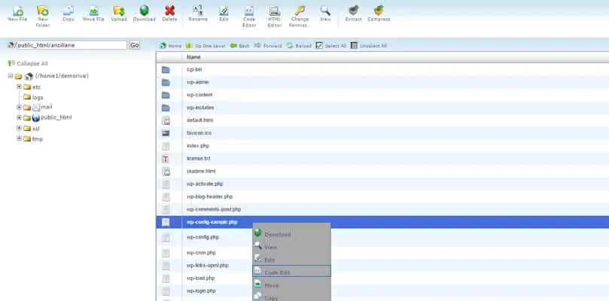Select the license.txt file

click(382, 159)
